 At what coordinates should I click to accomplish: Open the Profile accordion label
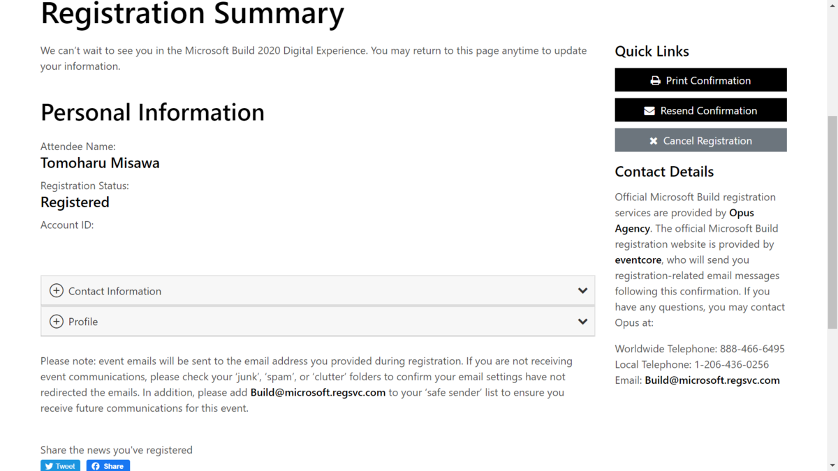click(x=83, y=322)
